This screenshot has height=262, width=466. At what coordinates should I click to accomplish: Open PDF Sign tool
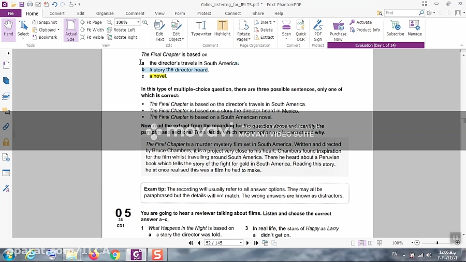[318, 31]
